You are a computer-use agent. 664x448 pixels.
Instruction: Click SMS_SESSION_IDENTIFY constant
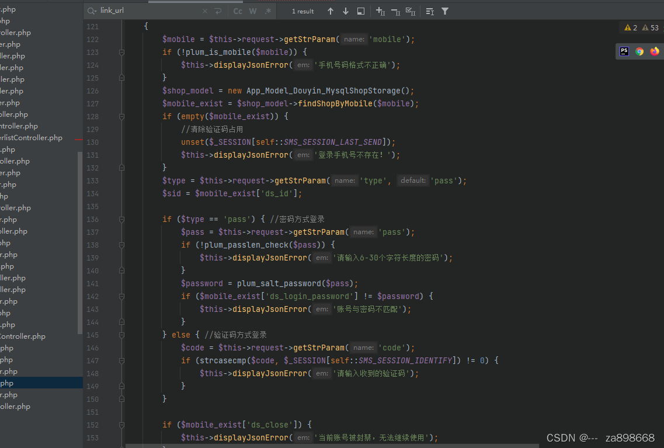tap(405, 360)
